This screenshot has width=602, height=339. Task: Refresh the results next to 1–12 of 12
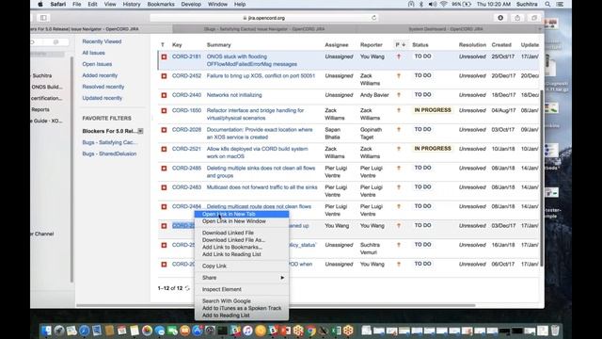187,288
